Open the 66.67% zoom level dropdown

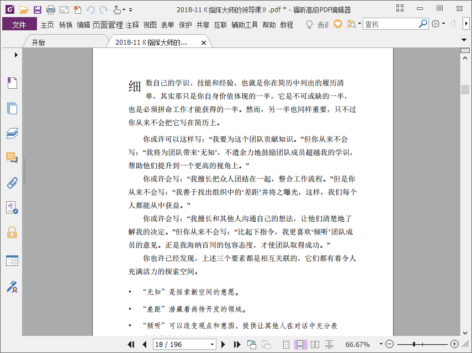click(x=381, y=344)
